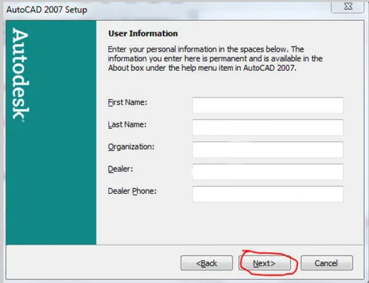Click the Dealer Phone label

tap(132, 191)
